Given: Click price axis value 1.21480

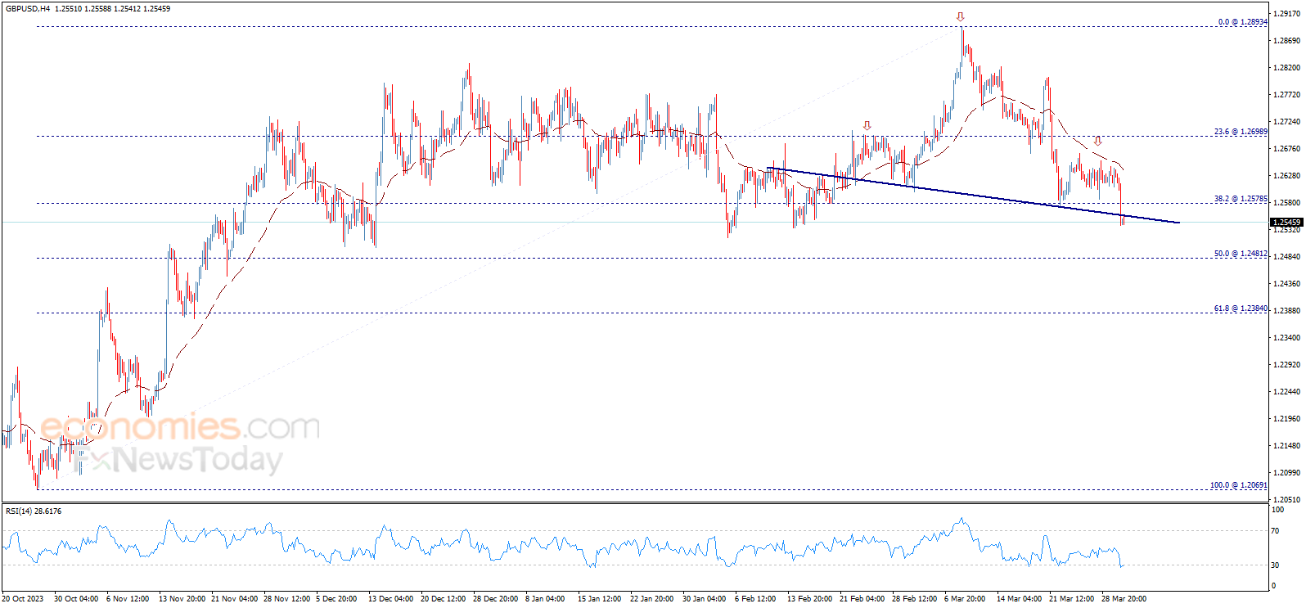Looking at the screenshot, I should (x=1288, y=446).
